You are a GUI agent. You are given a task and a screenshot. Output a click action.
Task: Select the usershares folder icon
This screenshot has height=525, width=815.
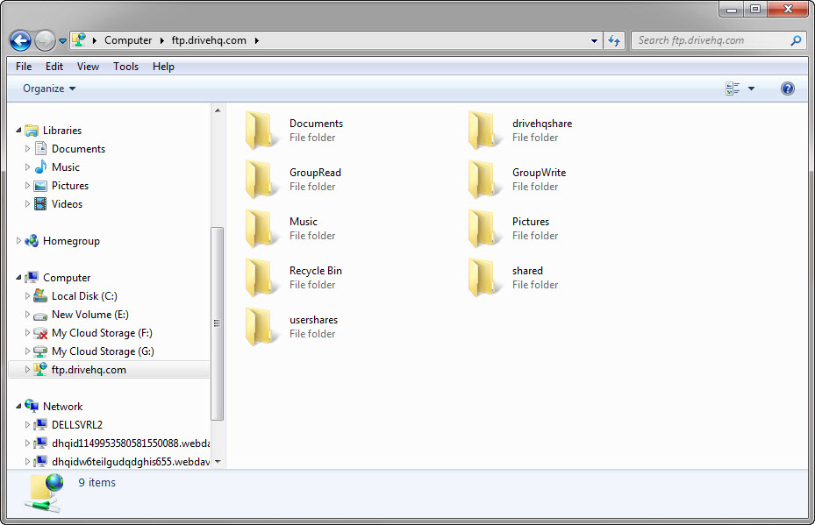coord(262,326)
